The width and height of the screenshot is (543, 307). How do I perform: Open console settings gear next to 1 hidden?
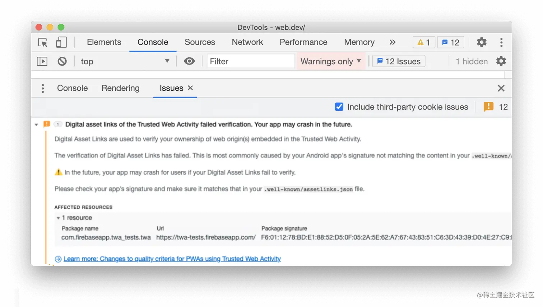point(501,61)
